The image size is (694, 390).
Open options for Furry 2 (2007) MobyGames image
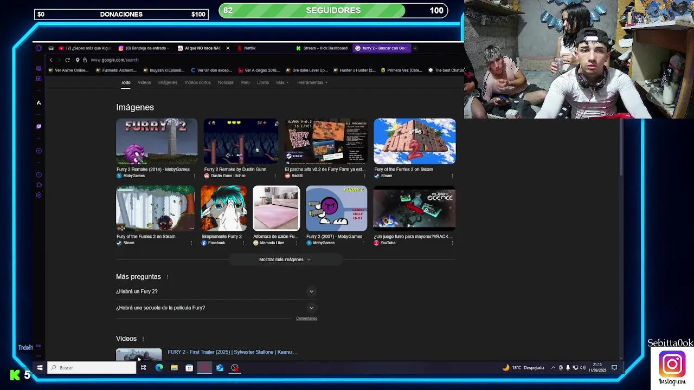click(364, 243)
